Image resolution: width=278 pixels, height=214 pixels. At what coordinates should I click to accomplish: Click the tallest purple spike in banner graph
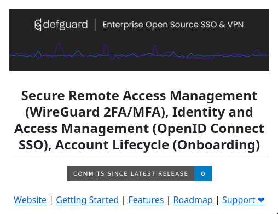tap(59, 44)
